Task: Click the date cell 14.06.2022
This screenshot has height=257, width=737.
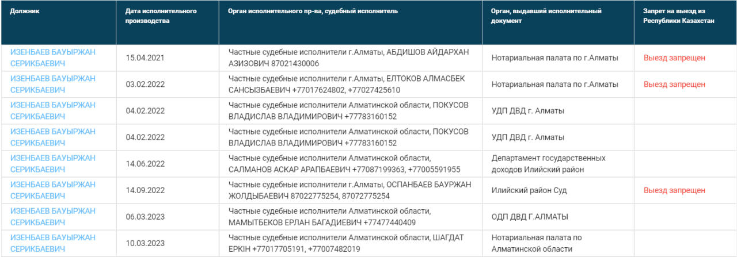Action: pos(146,164)
